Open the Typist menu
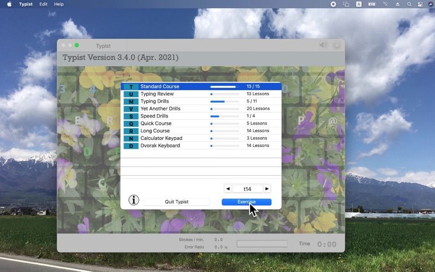This screenshot has height=272, width=435. point(26,4)
